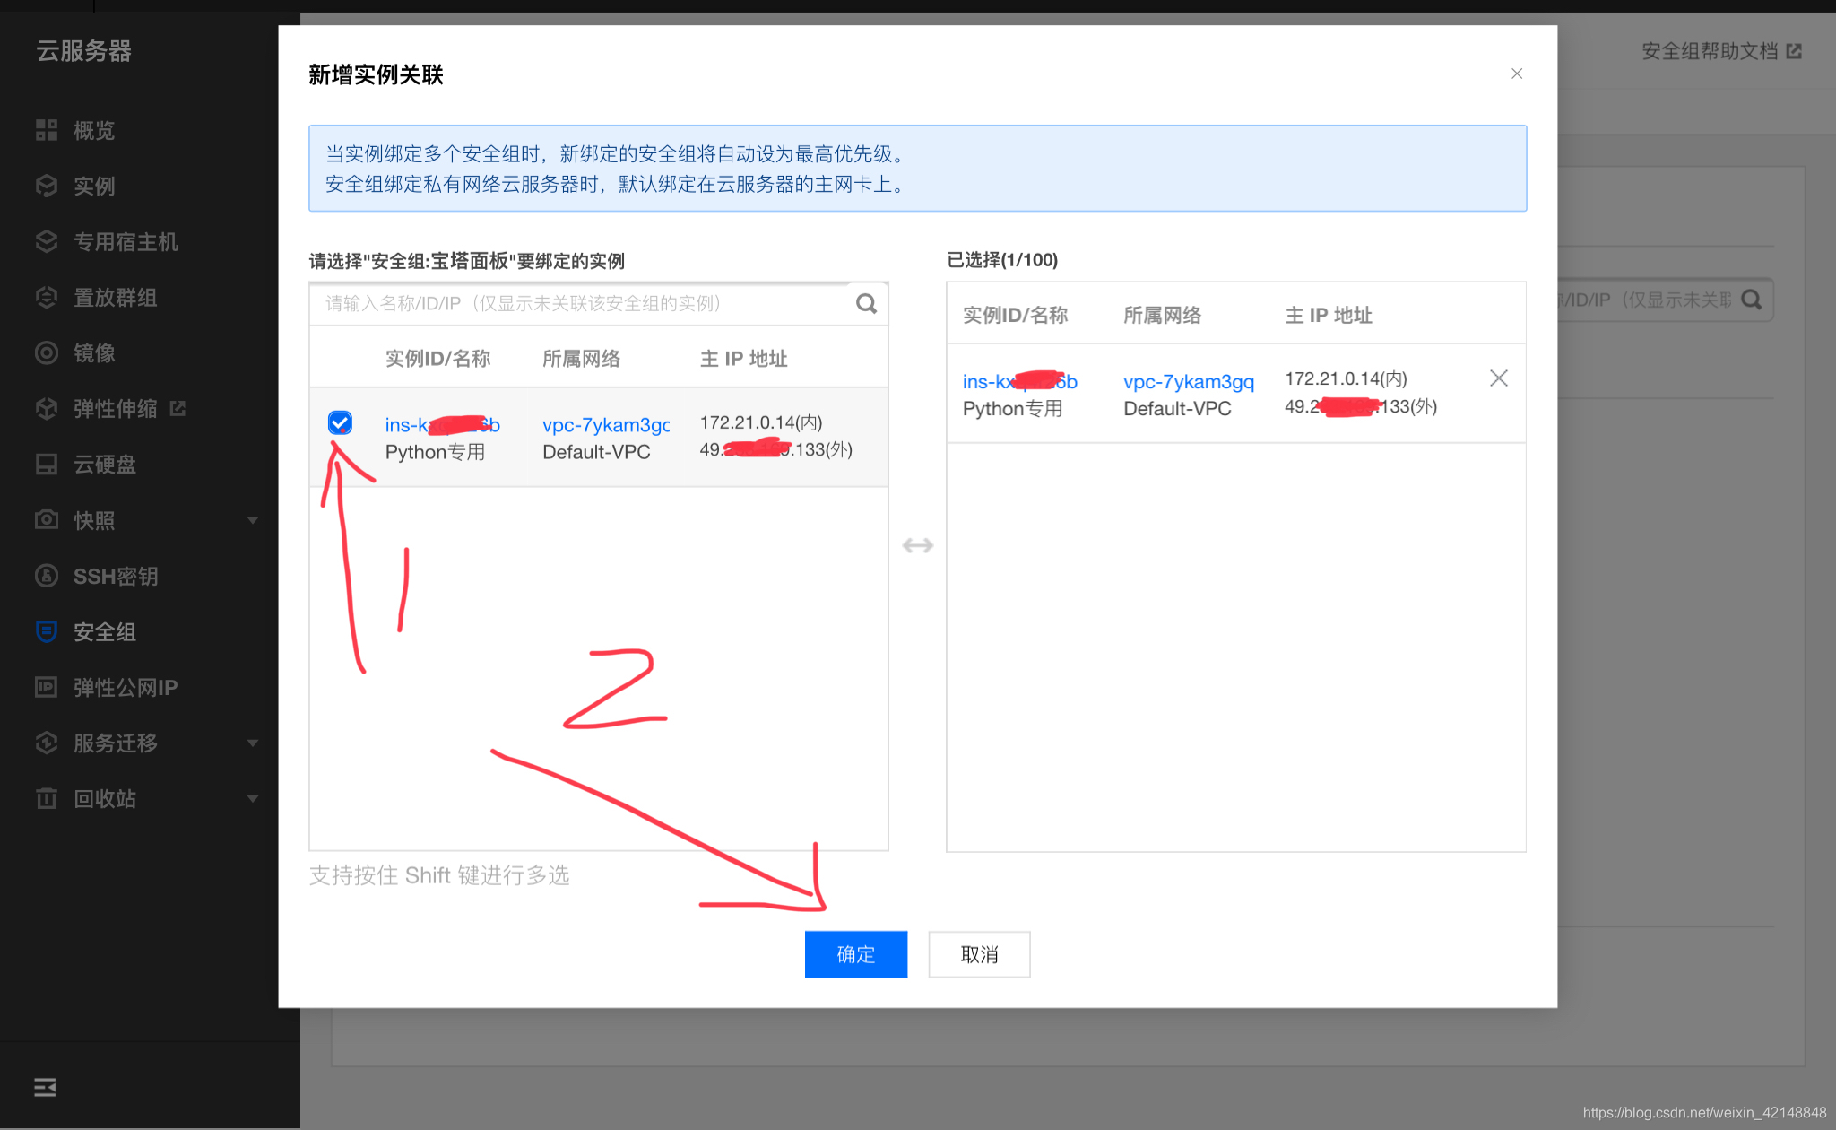
Task: Select 安全组 in the sidebar
Action: click(105, 631)
